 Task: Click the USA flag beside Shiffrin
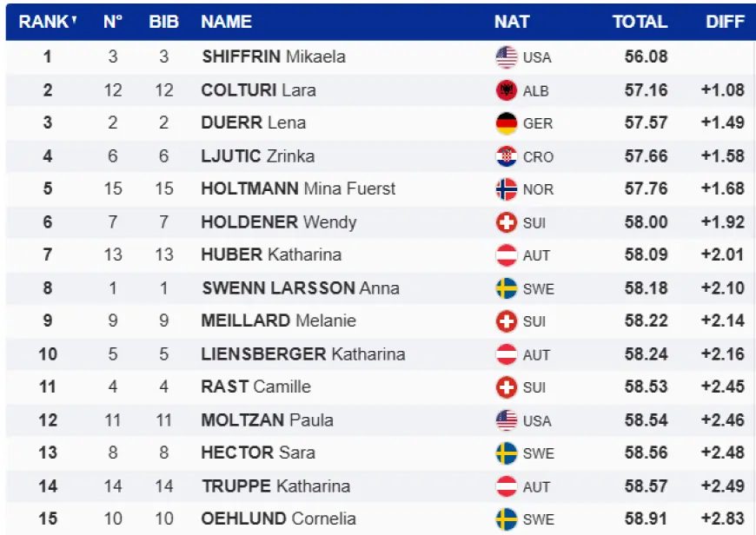[506, 57]
